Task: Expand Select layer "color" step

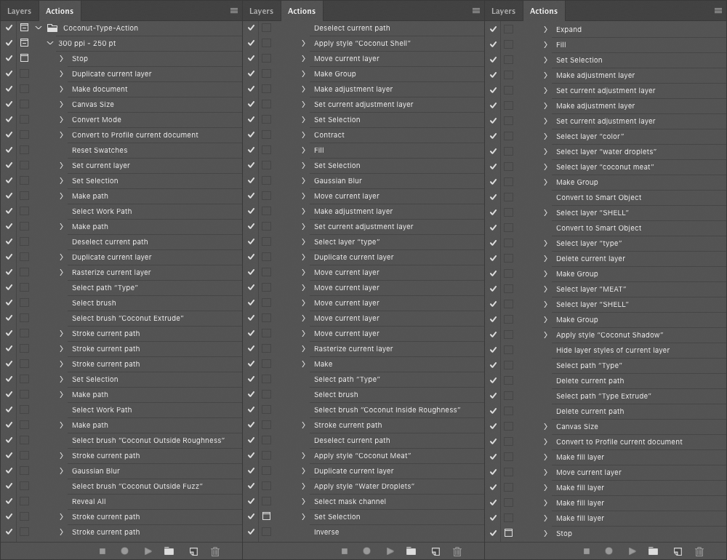Action: [x=545, y=136]
